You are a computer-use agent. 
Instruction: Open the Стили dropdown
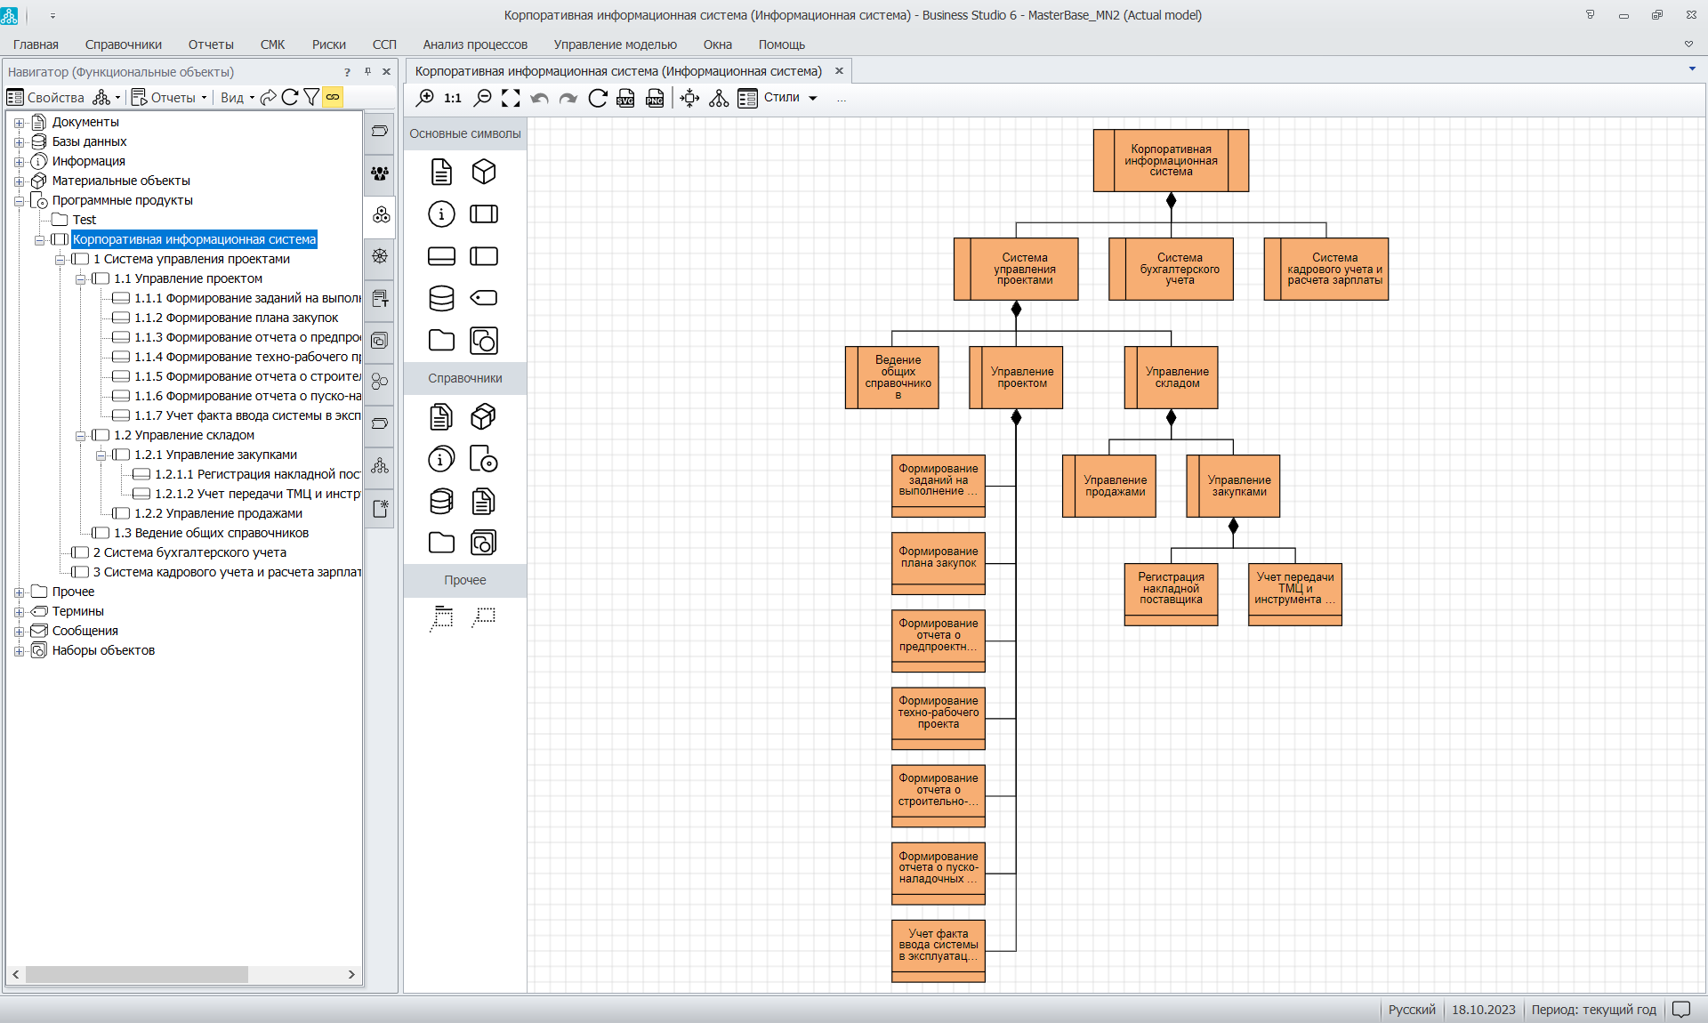(790, 98)
